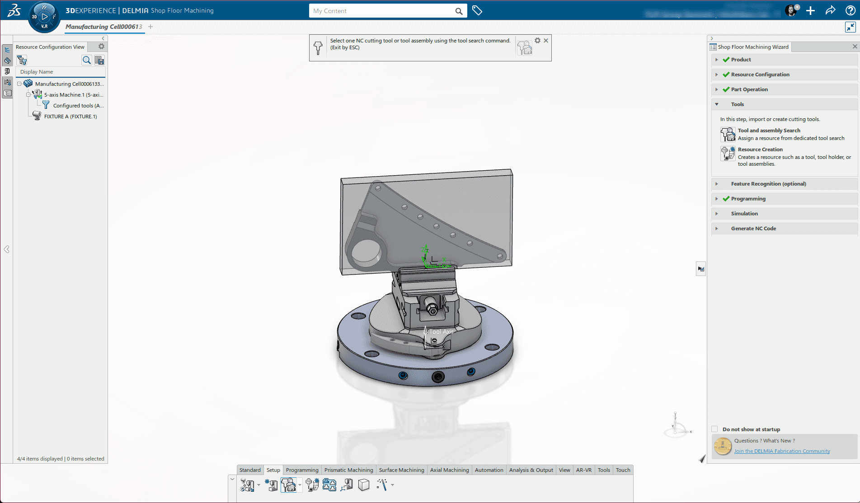
Task: Click Resource Creation label in wizard
Action: pyautogui.click(x=760, y=149)
